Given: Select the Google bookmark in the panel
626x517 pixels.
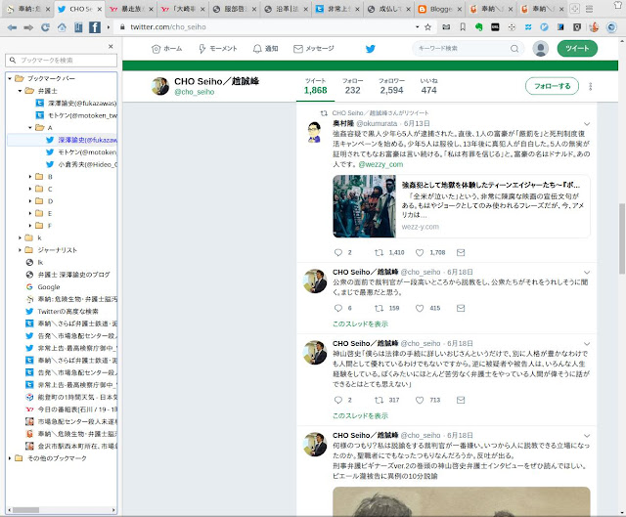Looking at the screenshot, I should click(x=49, y=286).
